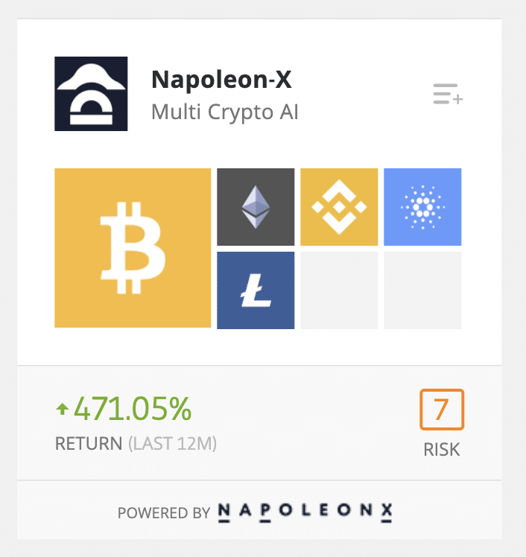Click the RISK label
The image size is (526, 557).
click(441, 450)
